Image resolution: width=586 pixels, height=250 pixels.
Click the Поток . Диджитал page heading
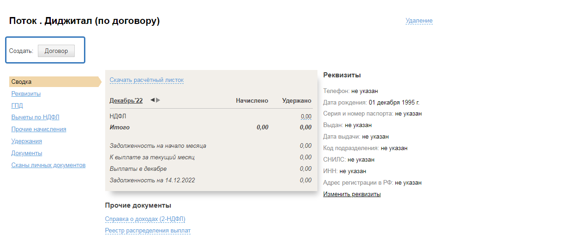click(84, 21)
